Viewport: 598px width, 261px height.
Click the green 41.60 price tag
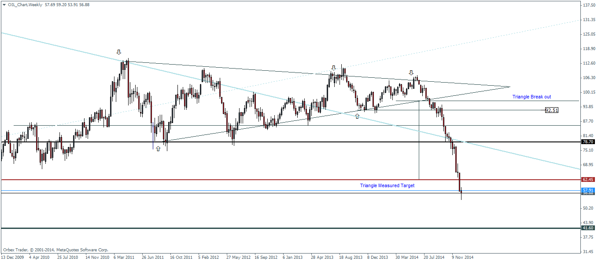pyautogui.click(x=589, y=228)
